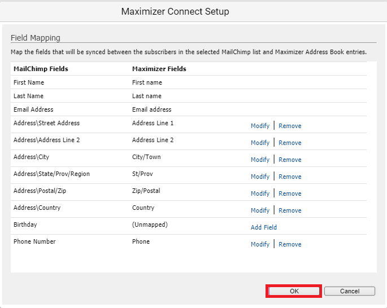Modify the St/Prov mapping
The width and height of the screenshot is (387, 308).
click(260, 177)
